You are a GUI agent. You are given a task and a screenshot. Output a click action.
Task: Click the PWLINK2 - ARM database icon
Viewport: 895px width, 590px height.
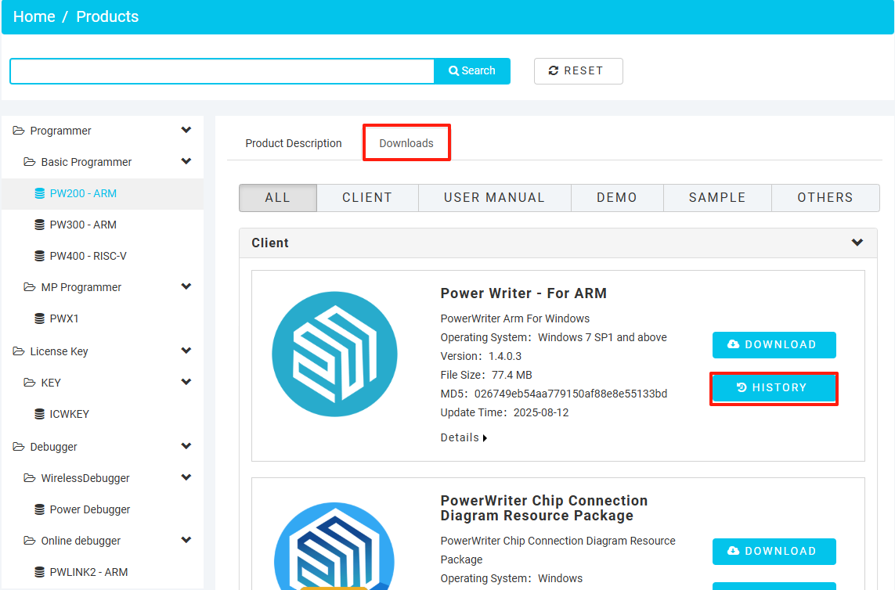pyautogui.click(x=39, y=572)
